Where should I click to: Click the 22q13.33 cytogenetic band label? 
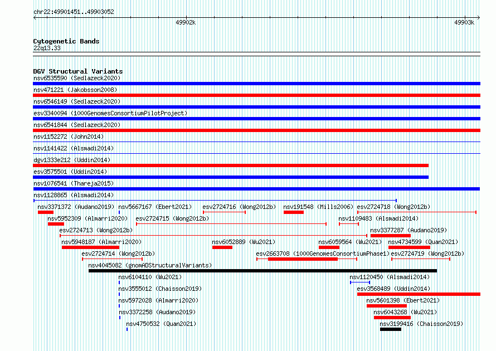(x=47, y=48)
